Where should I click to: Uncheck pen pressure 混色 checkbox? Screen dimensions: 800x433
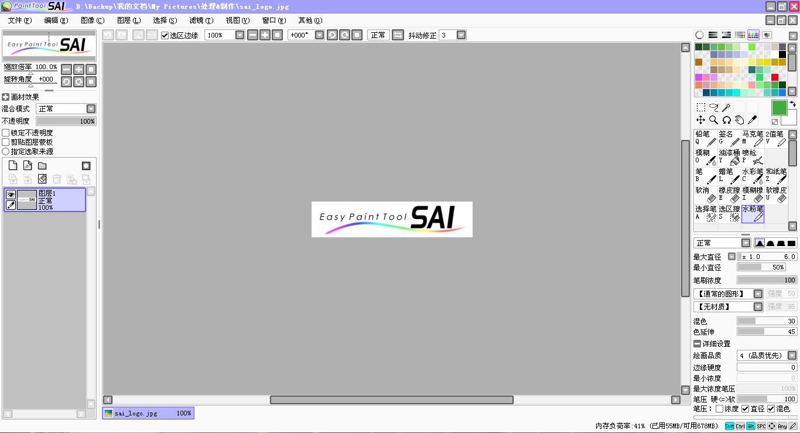click(x=771, y=409)
